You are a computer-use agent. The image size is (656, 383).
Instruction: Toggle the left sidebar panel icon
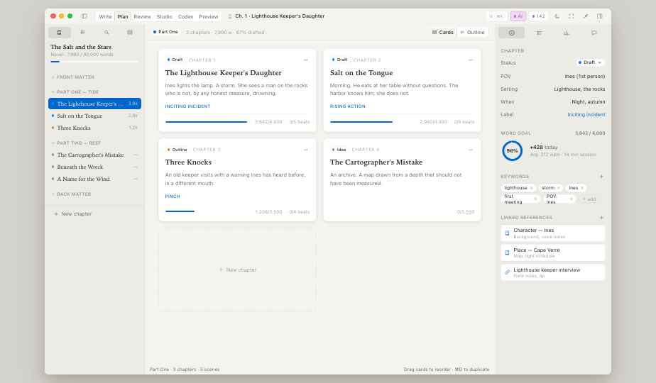84,16
